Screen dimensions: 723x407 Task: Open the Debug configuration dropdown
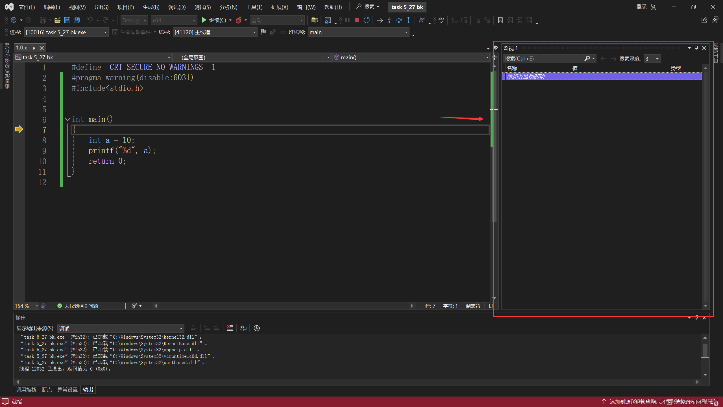pos(134,20)
